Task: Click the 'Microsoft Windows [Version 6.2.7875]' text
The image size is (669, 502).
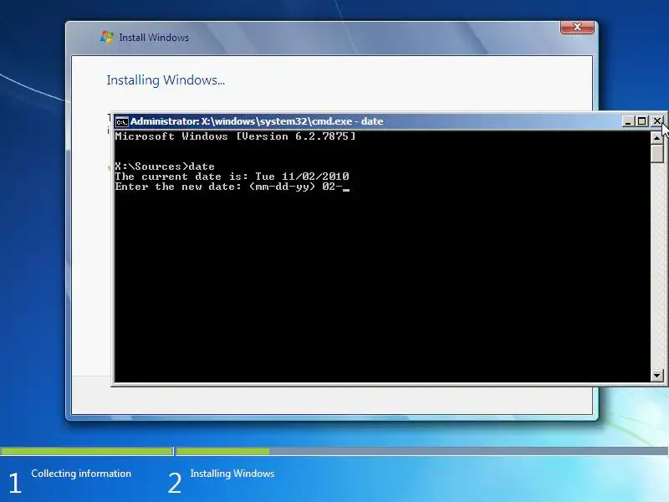Action: (235, 136)
